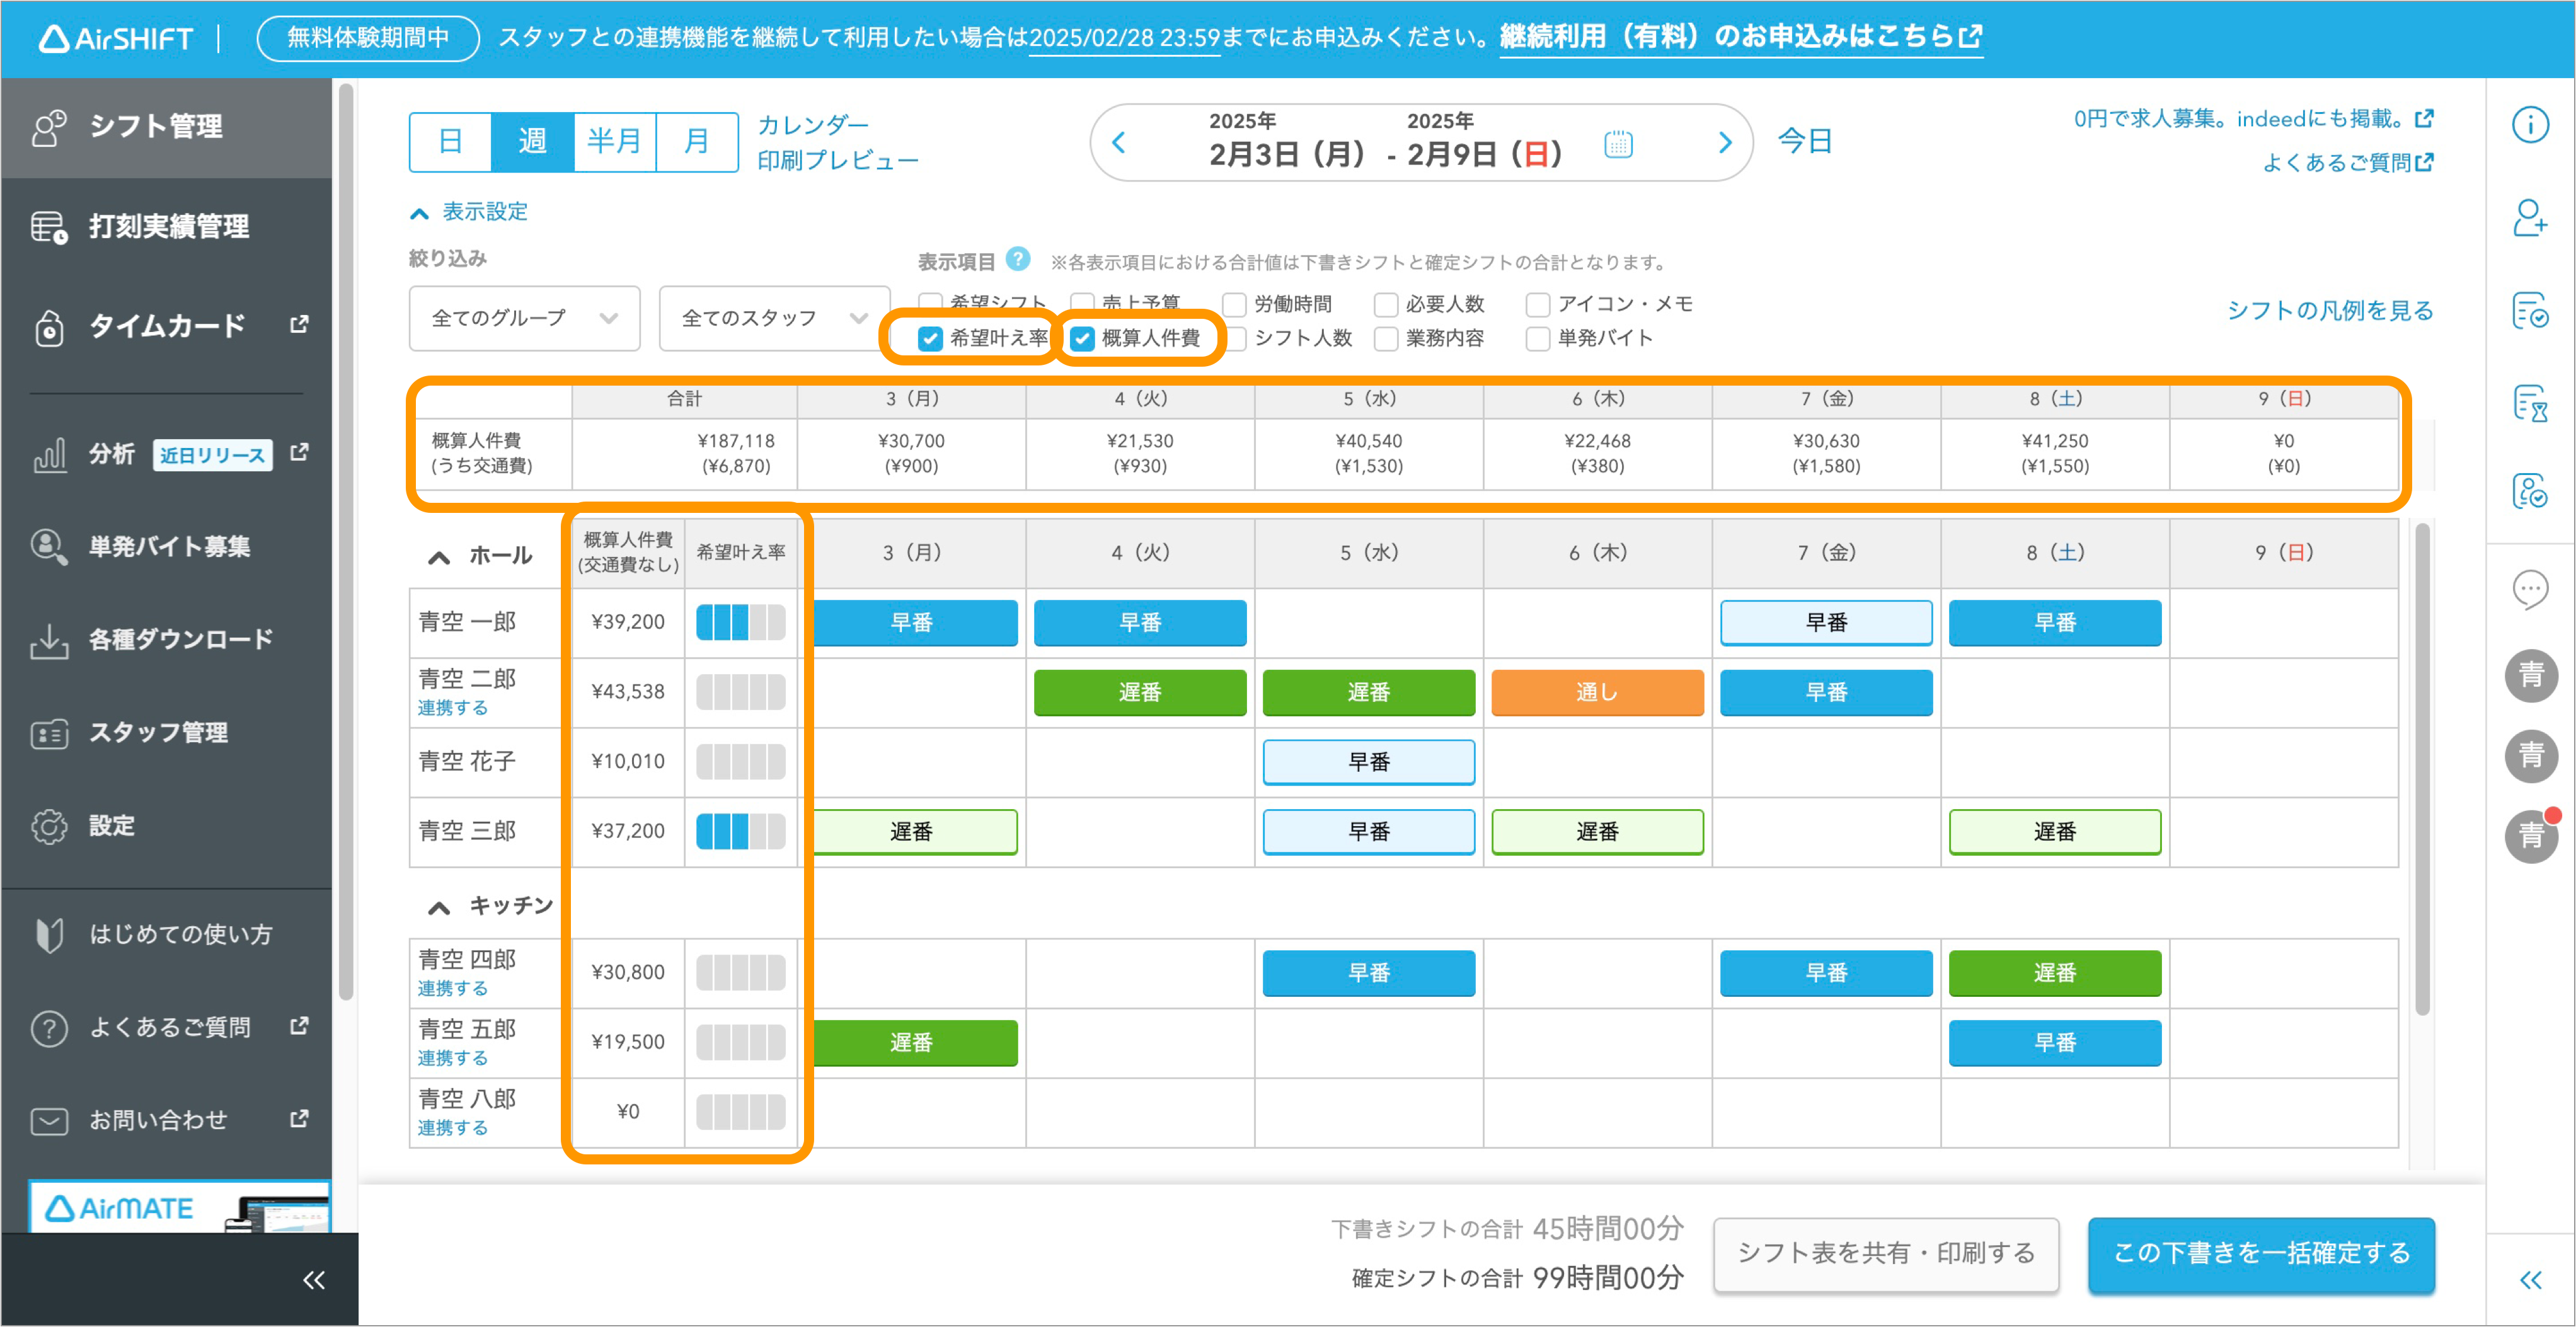Image resolution: width=2576 pixels, height=1327 pixels.
Task: Enable the シフト人数 checkbox
Action: 1237,339
